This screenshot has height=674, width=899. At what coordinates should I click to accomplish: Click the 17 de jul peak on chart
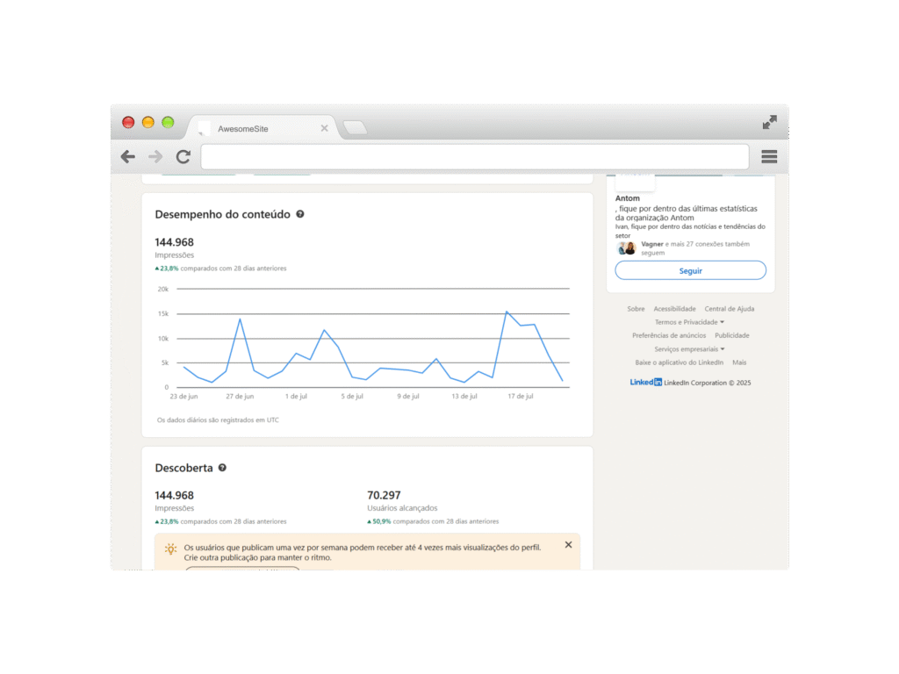(507, 312)
